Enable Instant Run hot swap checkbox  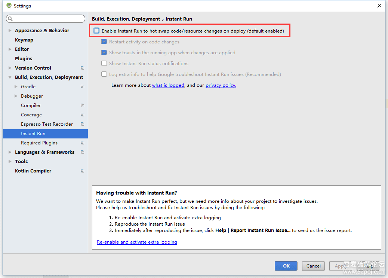[x=96, y=31]
